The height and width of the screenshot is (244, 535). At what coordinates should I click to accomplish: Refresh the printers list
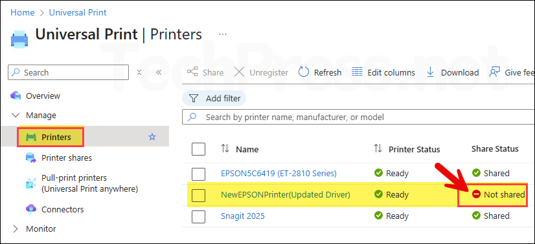pos(320,72)
